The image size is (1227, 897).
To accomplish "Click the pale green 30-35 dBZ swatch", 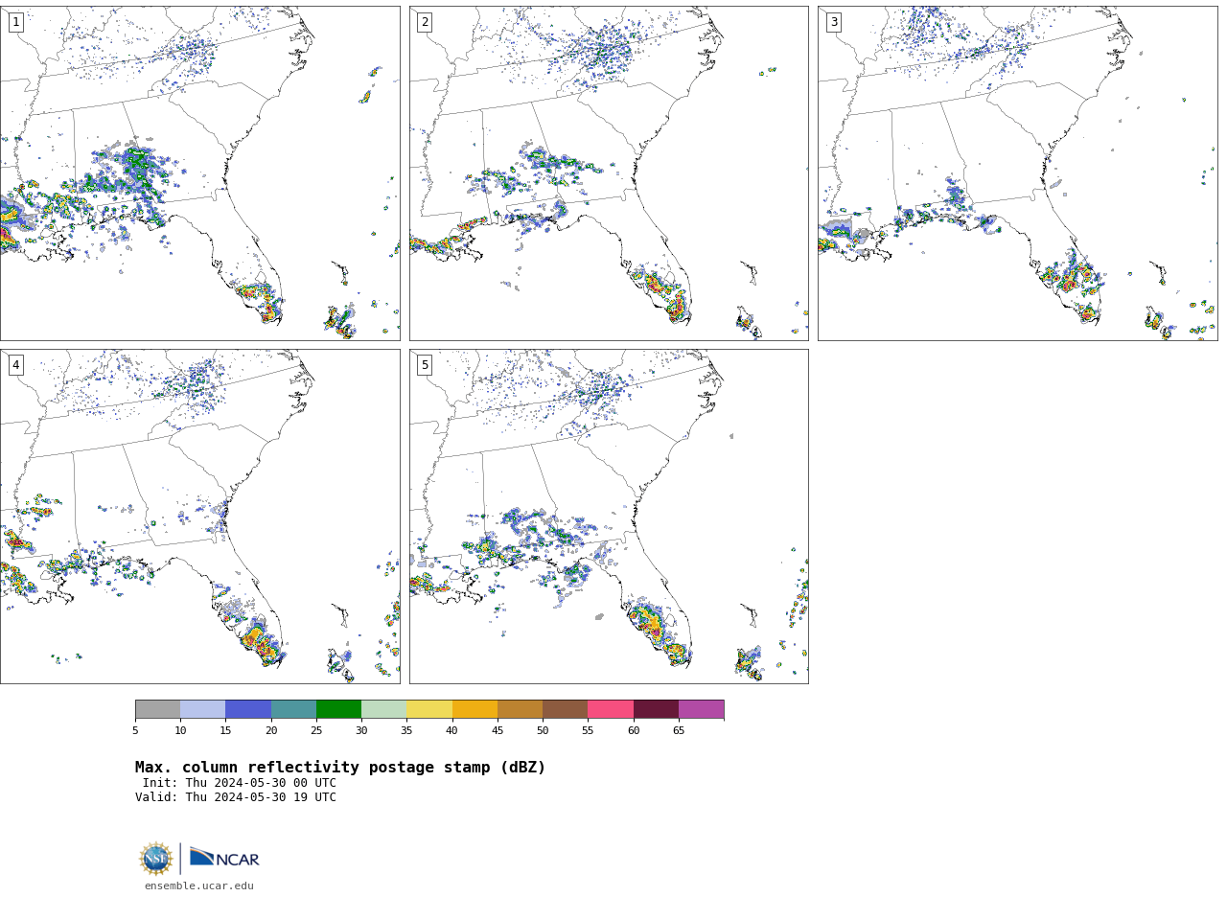I will pyautogui.click(x=384, y=709).
